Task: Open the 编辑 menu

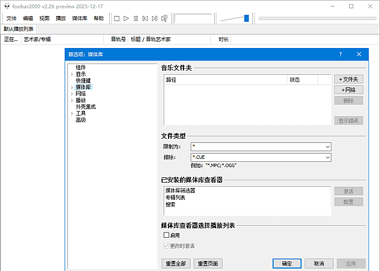Action: click(x=28, y=18)
